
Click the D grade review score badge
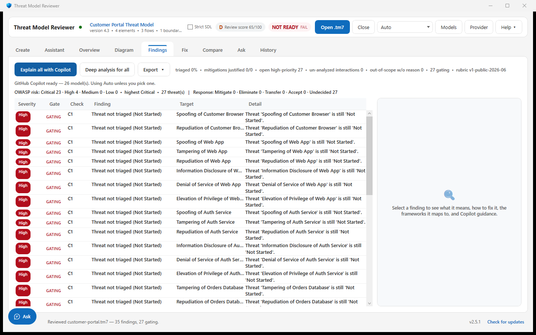(240, 27)
